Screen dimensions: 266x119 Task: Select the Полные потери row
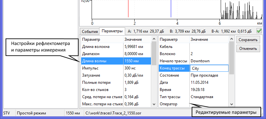click(x=116, y=82)
